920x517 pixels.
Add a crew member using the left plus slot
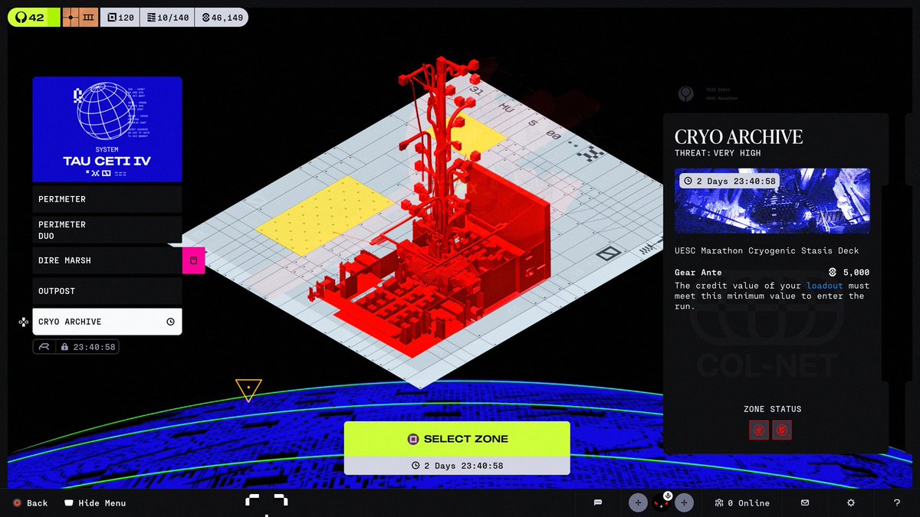638,502
